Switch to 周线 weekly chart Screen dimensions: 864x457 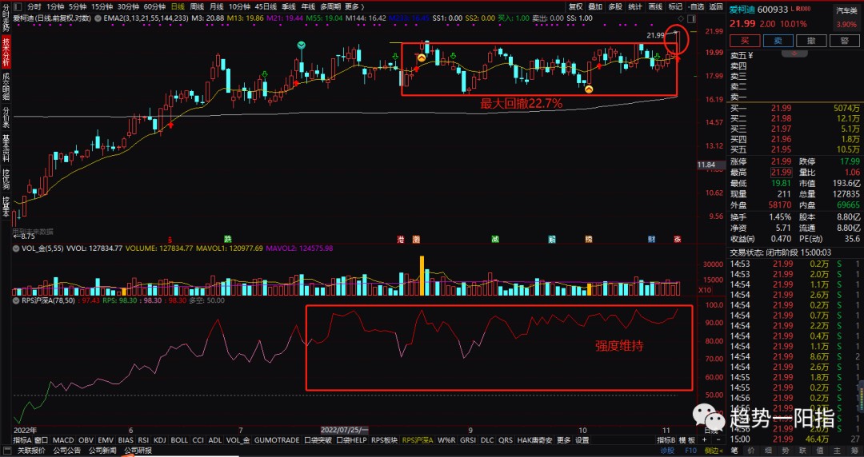click(x=197, y=6)
